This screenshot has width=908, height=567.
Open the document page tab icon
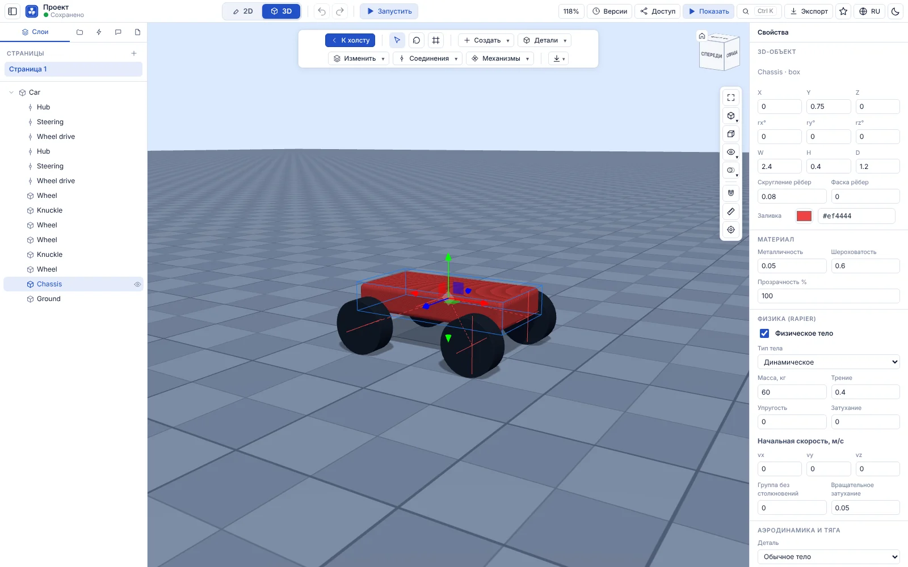click(137, 32)
